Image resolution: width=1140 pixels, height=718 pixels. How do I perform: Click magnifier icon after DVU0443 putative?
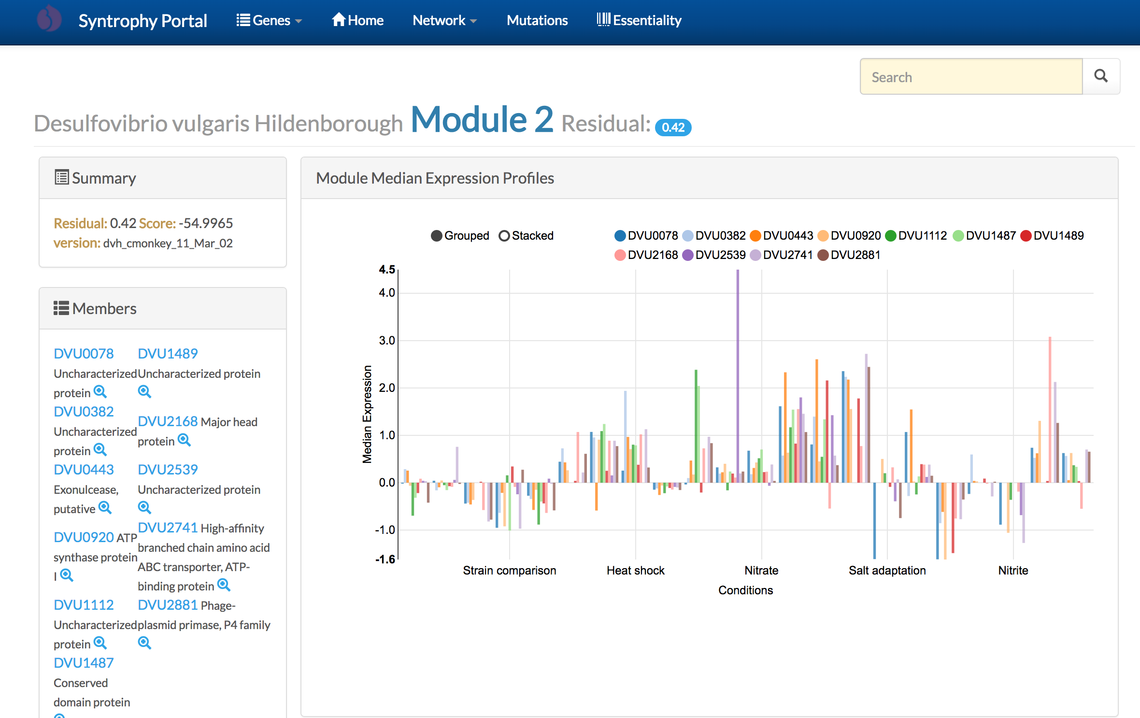pos(105,508)
